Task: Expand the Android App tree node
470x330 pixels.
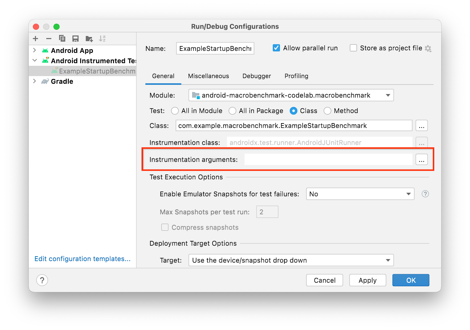Action: pyautogui.click(x=34, y=50)
